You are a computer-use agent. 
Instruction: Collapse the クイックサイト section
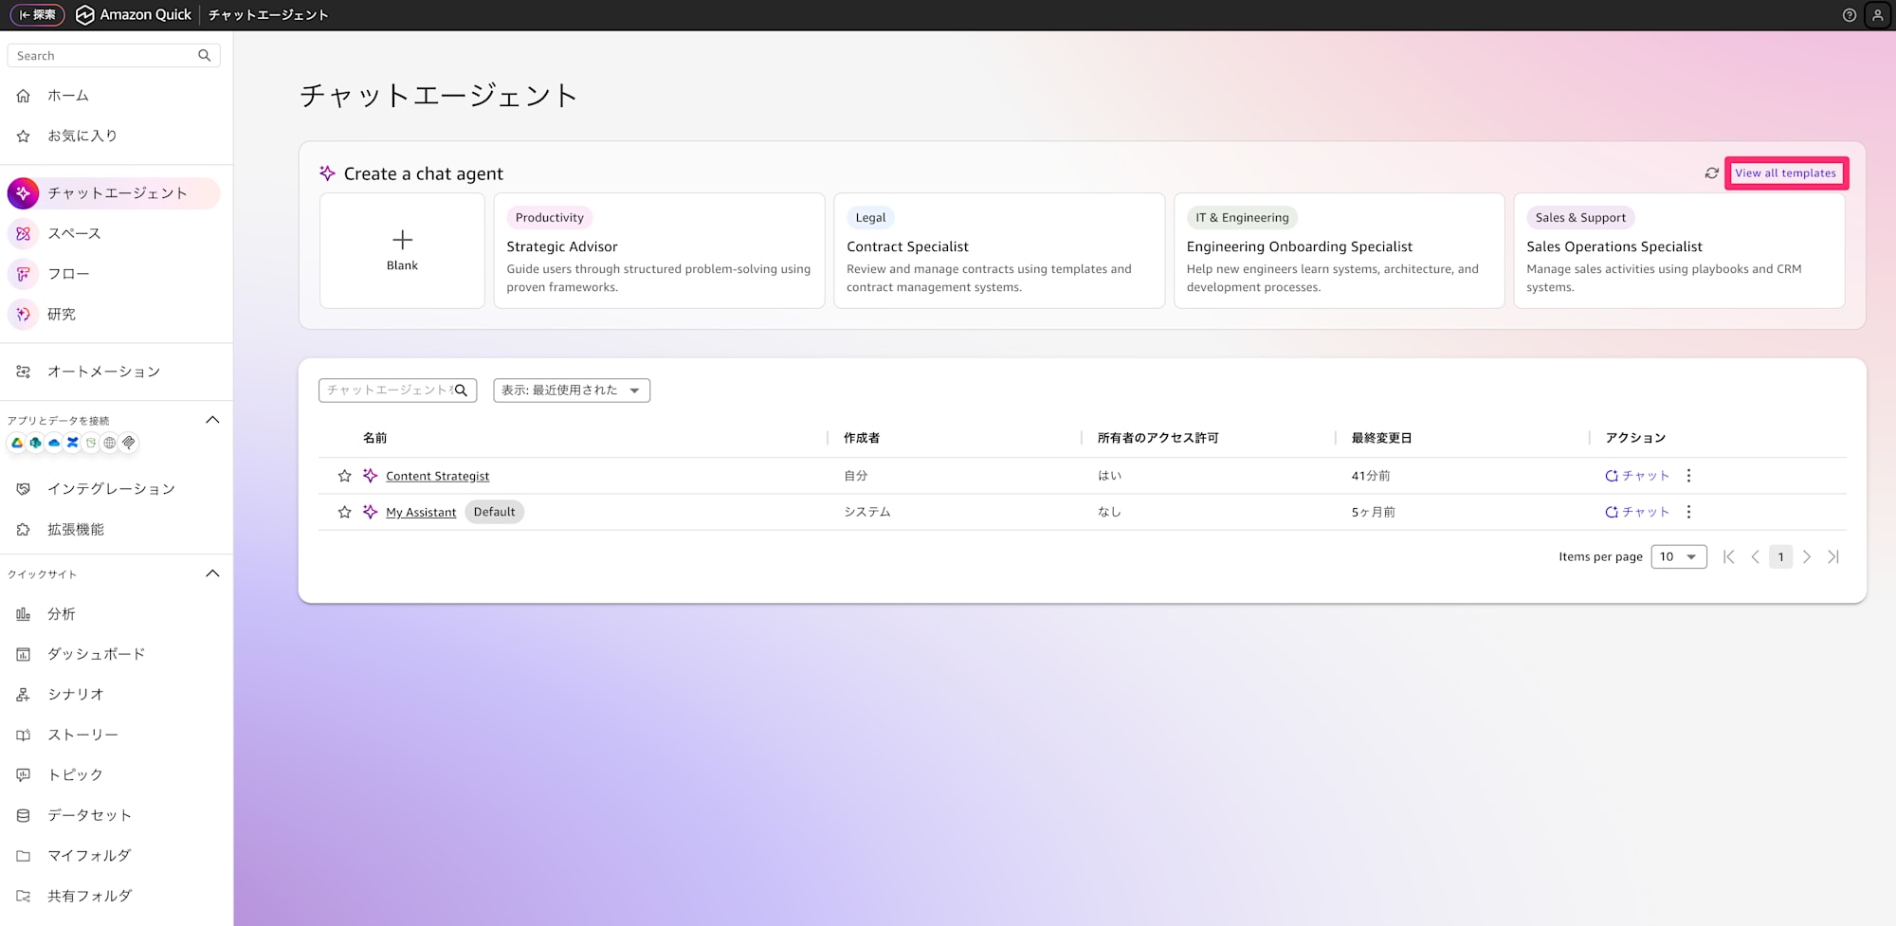click(x=213, y=572)
